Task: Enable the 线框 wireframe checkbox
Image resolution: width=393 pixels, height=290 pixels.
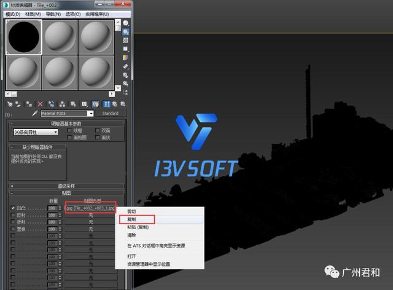Action: pyautogui.click(x=69, y=130)
